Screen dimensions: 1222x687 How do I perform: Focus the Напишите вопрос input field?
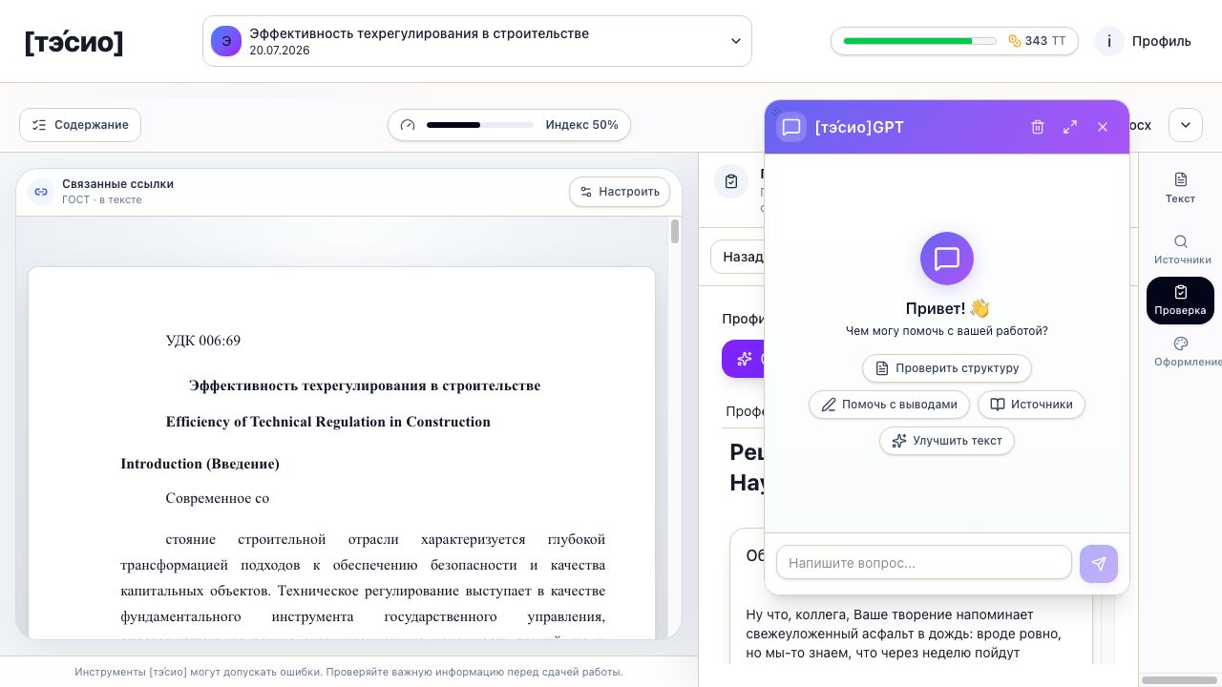924,563
